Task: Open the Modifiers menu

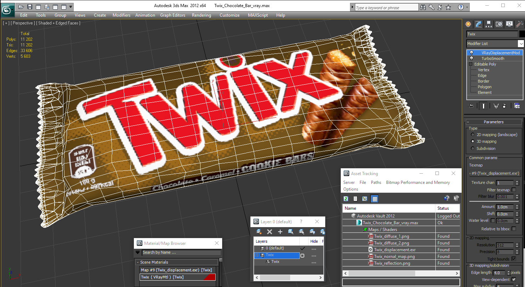Action: pyautogui.click(x=121, y=15)
